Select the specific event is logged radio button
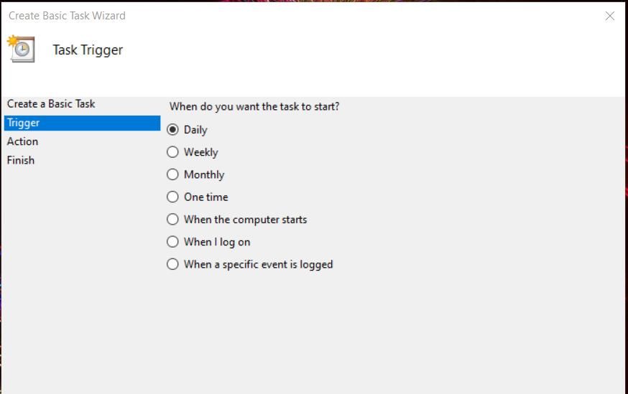 click(172, 264)
